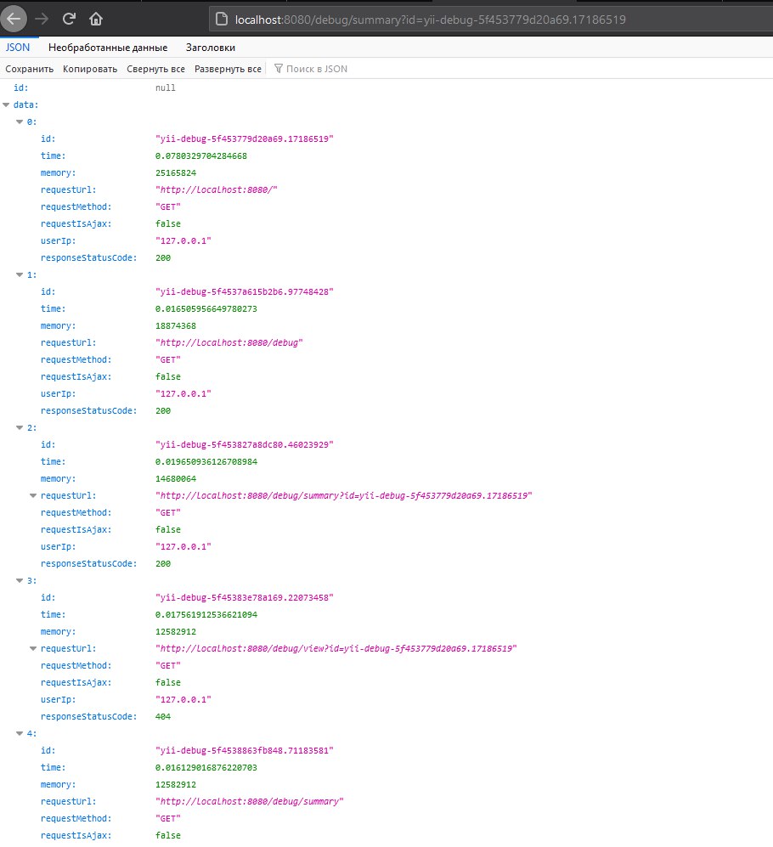Toggle the requestUrl arrow in item 3
This screenshot has width=773, height=847.
pos(33,649)
